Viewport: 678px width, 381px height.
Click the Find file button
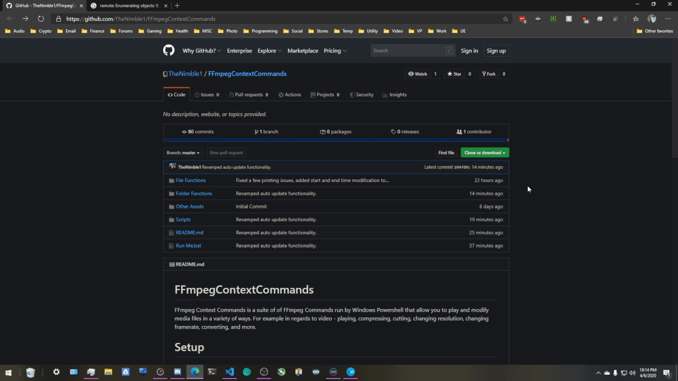tap(446, 152)
